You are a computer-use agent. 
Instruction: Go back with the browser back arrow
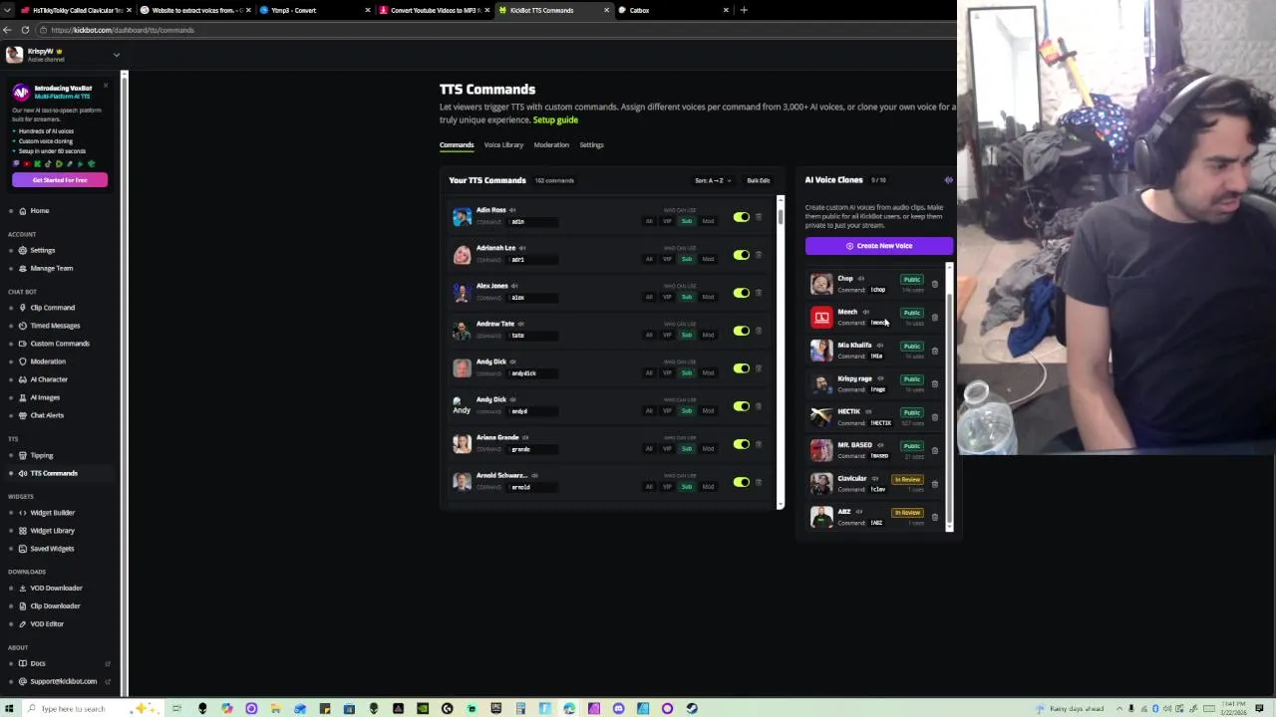[x=7, y=30]
